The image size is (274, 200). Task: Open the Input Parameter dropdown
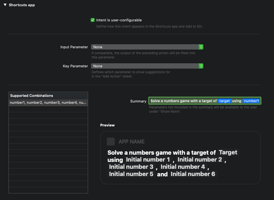(x=145, y=47)
